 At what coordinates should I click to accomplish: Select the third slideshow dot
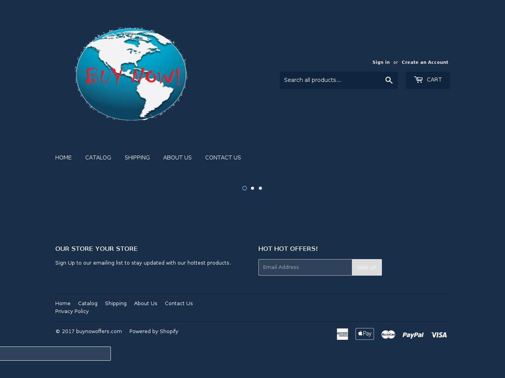point(260,188)
